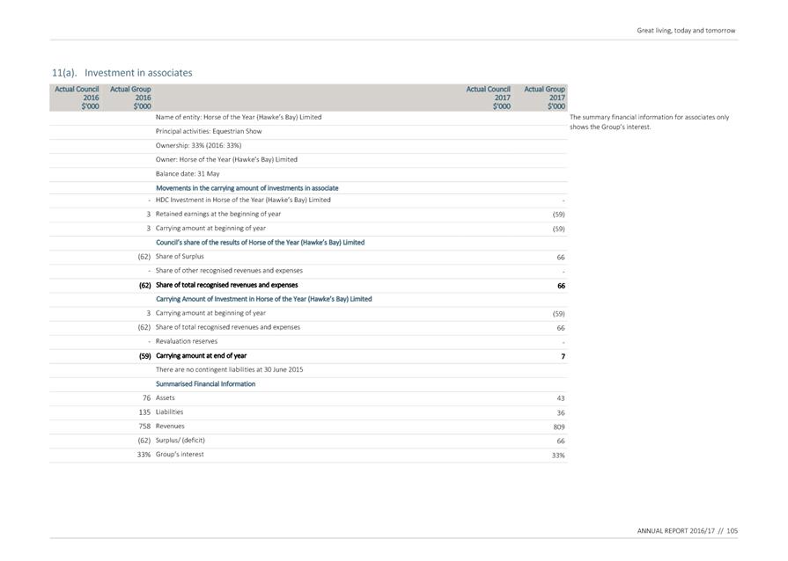The image size is (788, 561).
Task: Click the (62) value in Share of Surplus row
Action: 144,257
